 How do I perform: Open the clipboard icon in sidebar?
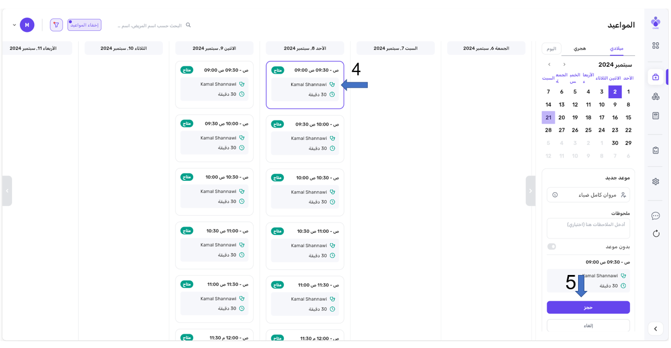[656, 151]
